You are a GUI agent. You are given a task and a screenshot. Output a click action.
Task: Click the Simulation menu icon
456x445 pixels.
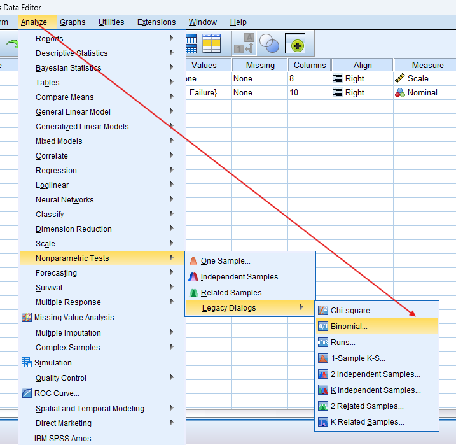(27, 362)
